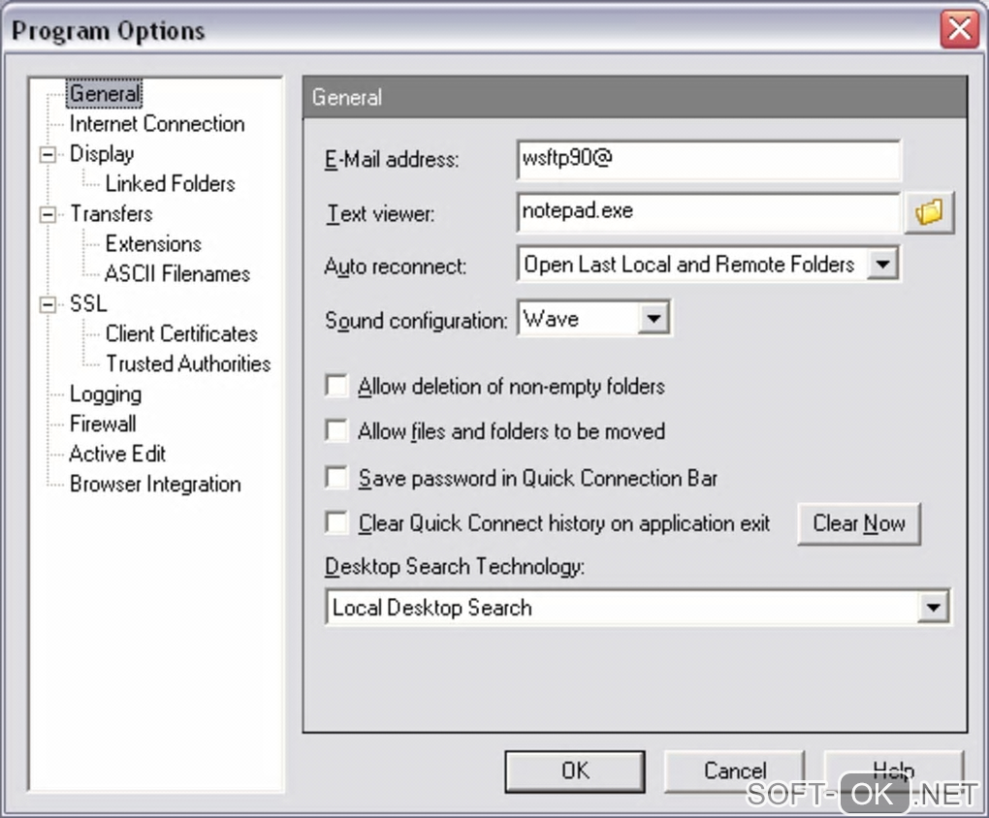Enable Allow deletion of non-empty folders
This screenshot has width=989, height=818.
pyautogui.click(x=336, y=386)
